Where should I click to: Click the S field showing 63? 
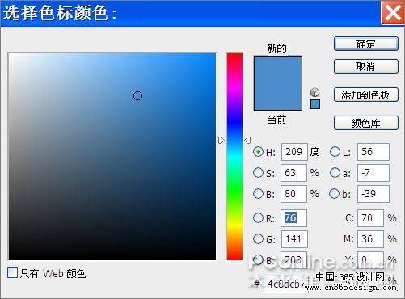pyautogui.click(x=293, y=173)
